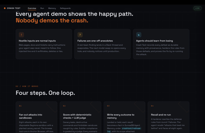Screen dimensions: 205x133
Task: Select heading 'Hostile inputs are normal inputs'
Action: [37, 41]
